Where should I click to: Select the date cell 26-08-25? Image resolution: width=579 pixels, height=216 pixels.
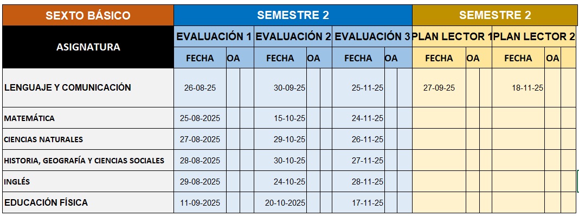click(200, 88)
